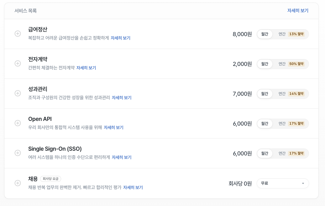The image size is (325, 206).
Task: Add Single Sign-On (SSO) with plus icon
Action: tap(18, 153)
